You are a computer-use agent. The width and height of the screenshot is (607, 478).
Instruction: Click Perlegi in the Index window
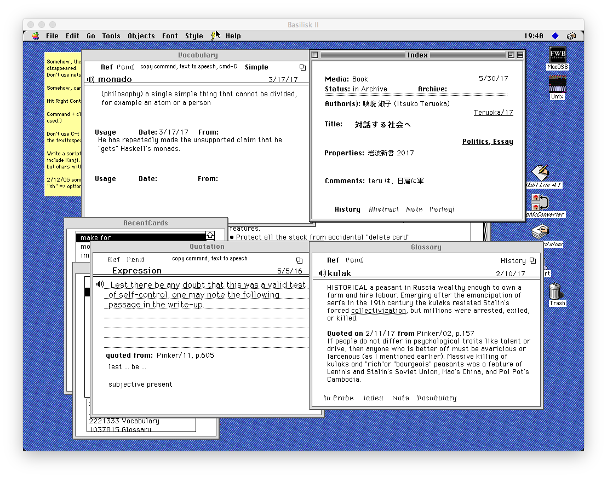[x=442, y=209]
